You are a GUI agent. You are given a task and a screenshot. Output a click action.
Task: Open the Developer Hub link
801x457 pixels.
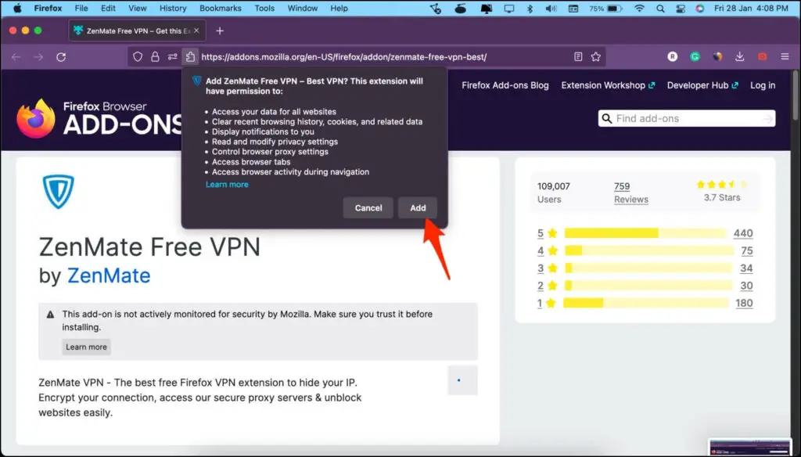tap(702, 85)
